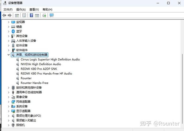
Task: Click the 图像设备 icon
Action: (x=13, y=97)
